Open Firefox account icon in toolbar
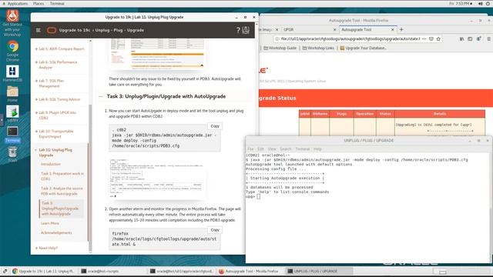Screen dimensions: 493x277 click(478, 39)
